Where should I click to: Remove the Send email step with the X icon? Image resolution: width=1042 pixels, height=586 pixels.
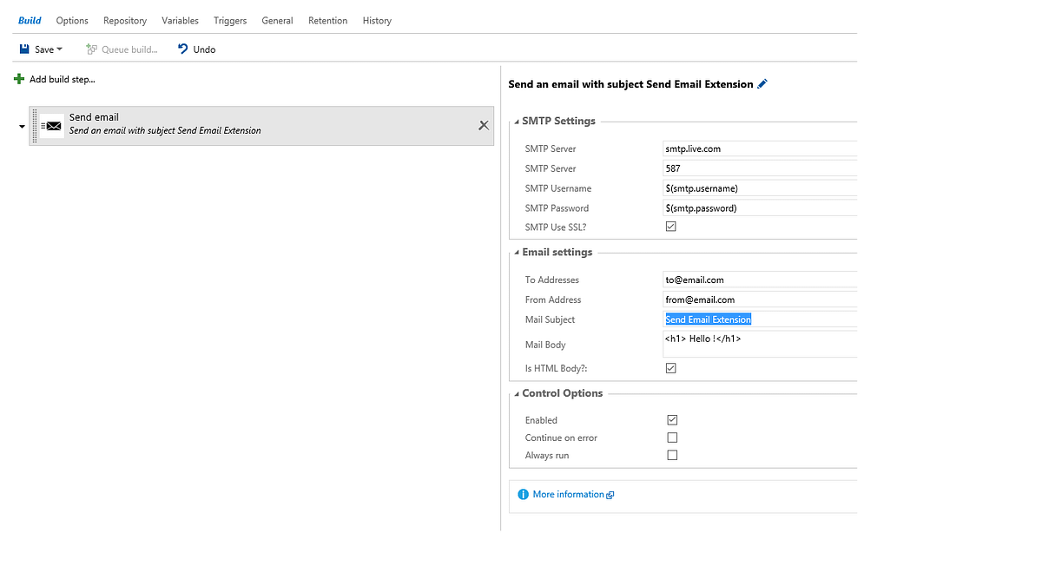pyautogui.click(x=483, y=124)
